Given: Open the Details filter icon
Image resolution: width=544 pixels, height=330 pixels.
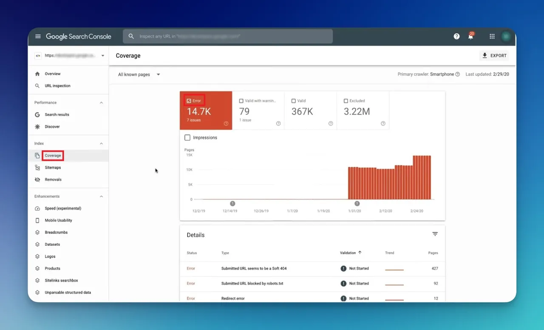Looking at the screenshot, I should coord(435,234).
